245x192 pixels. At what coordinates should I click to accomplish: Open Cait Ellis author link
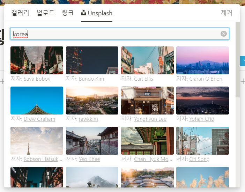coord(143,79)
